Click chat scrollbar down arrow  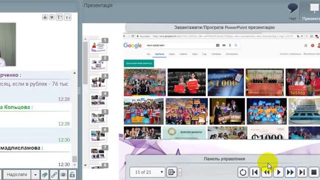click(x=74, y=164)
